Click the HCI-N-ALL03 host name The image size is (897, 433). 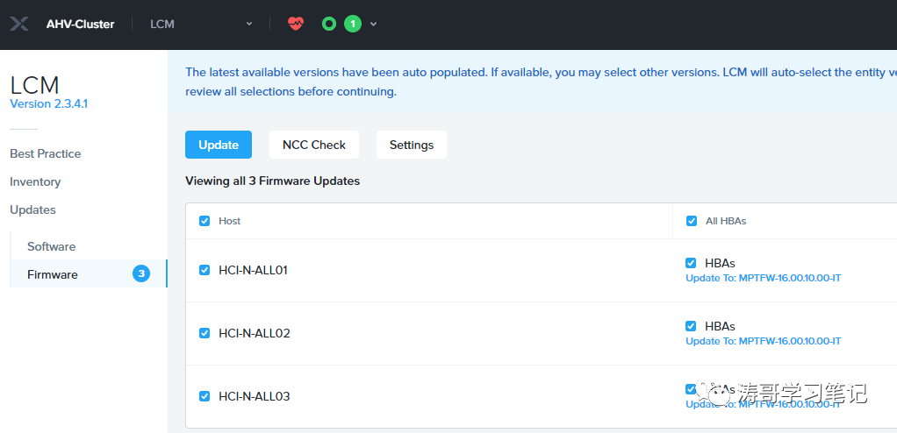point(254,396)
